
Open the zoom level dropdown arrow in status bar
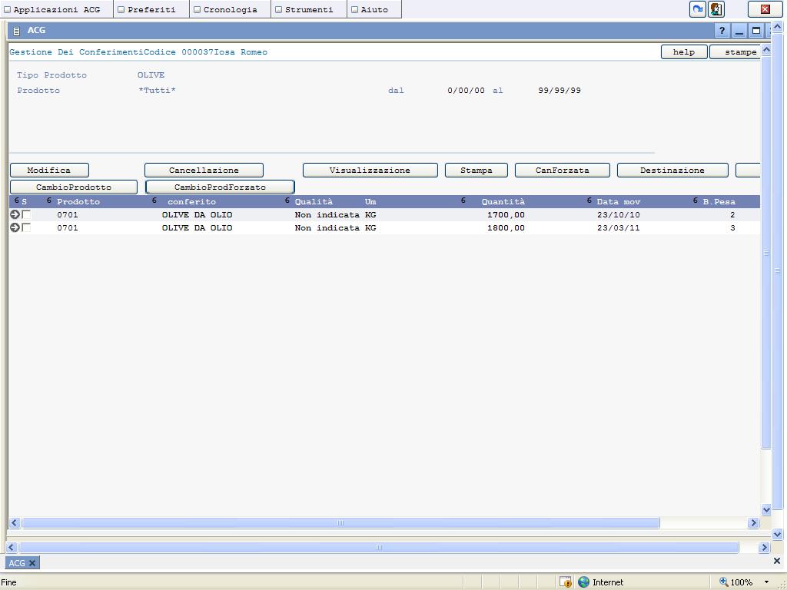(x=766, y=582)
